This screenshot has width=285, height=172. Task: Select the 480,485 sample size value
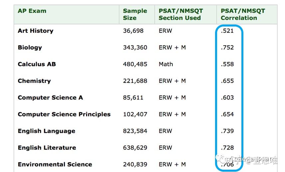click(135, 64)
